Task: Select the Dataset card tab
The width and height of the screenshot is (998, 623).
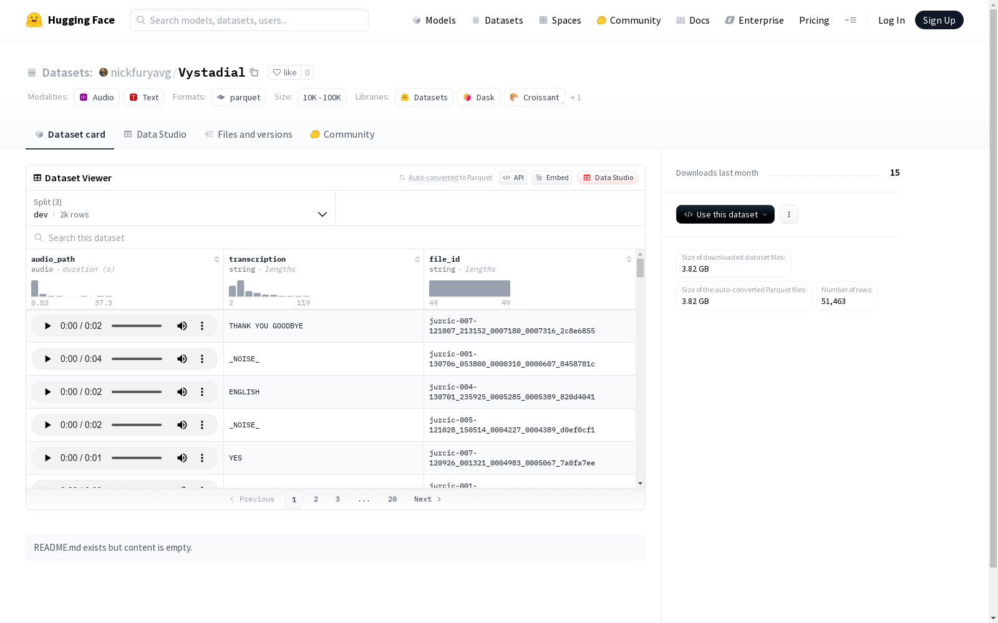Action: pos(70,135)
